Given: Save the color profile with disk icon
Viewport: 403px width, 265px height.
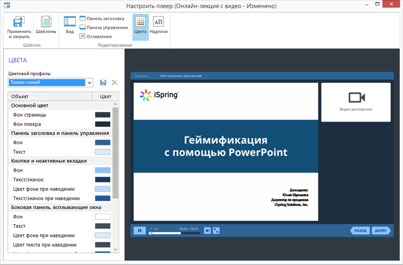Looking at the screenshot, I should pos(104,82).
